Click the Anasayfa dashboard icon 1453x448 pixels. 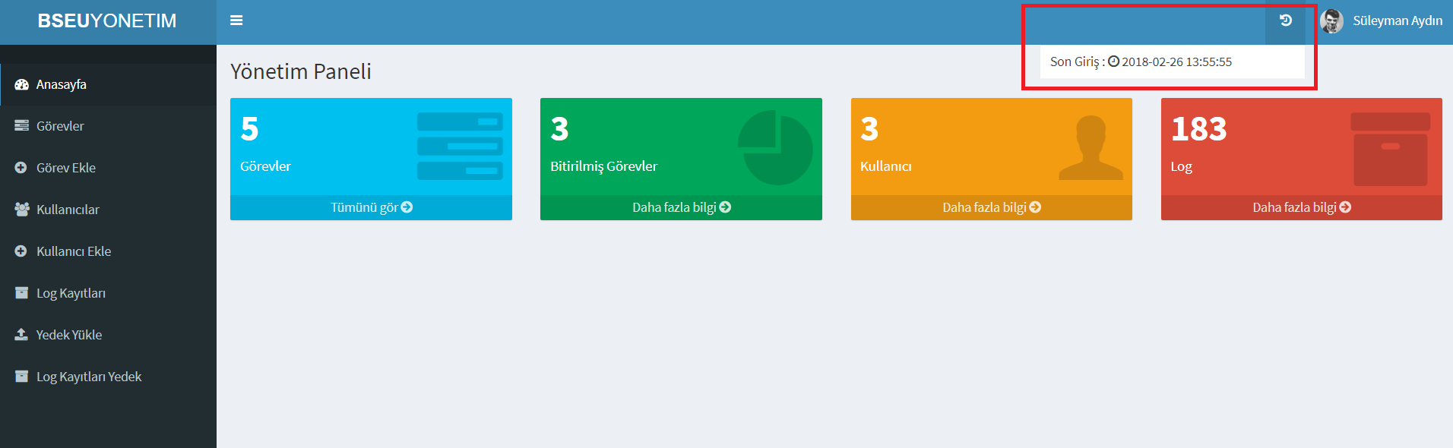[21, 84]
